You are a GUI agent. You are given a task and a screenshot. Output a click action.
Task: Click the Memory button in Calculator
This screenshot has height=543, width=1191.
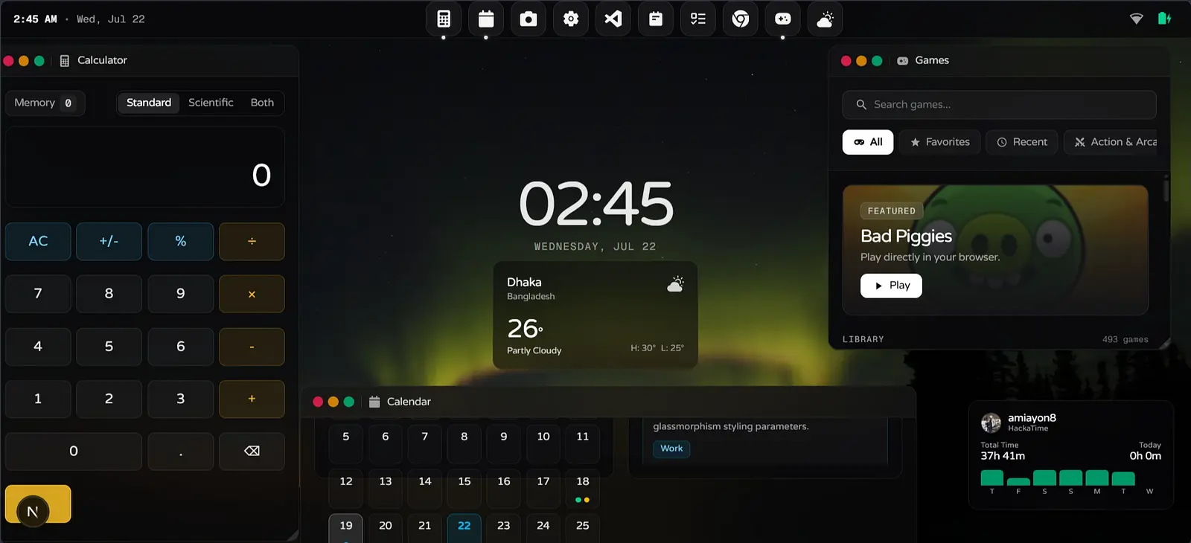[x=45, y=103]
